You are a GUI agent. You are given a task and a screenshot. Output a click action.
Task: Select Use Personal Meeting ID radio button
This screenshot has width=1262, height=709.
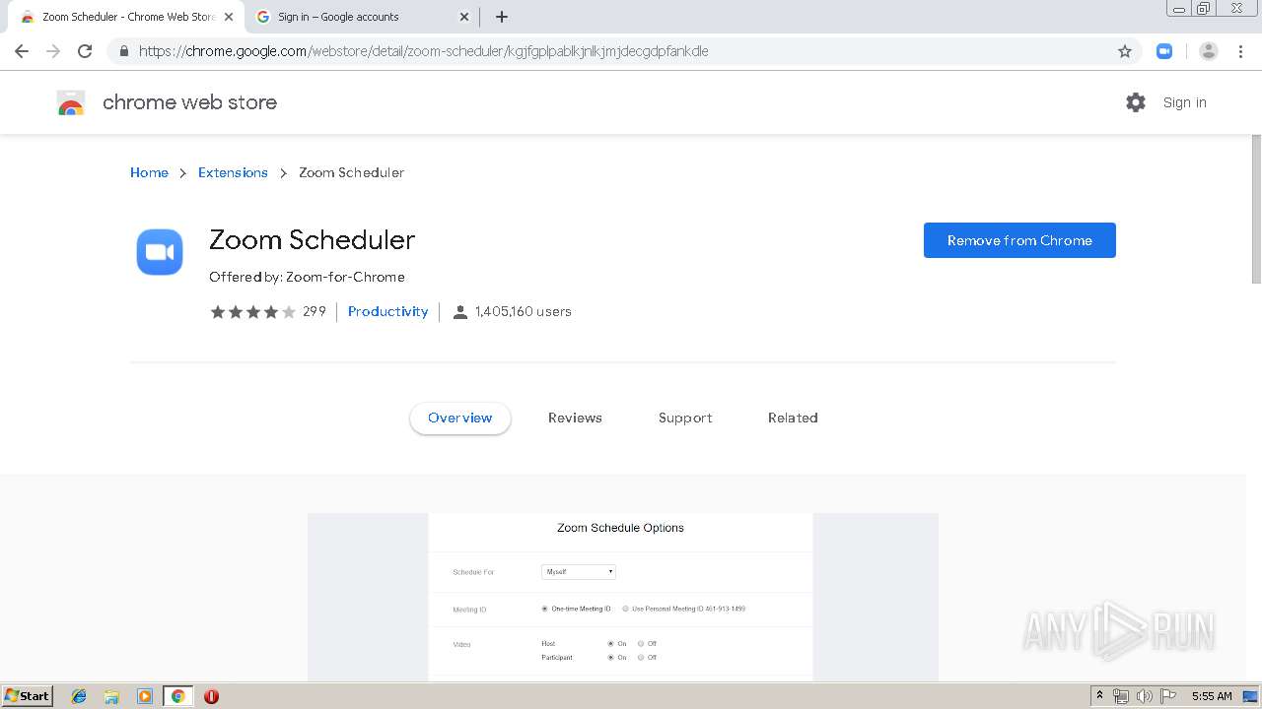pyautogui.click(x=625, y=609)
